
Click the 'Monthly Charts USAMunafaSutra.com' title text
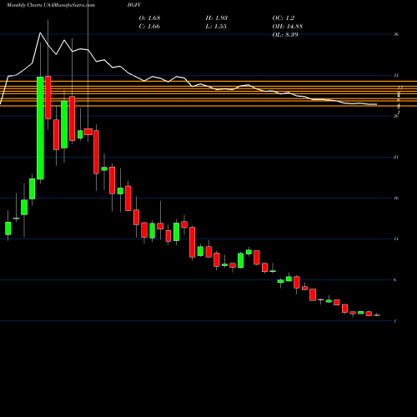pos(50,5)
